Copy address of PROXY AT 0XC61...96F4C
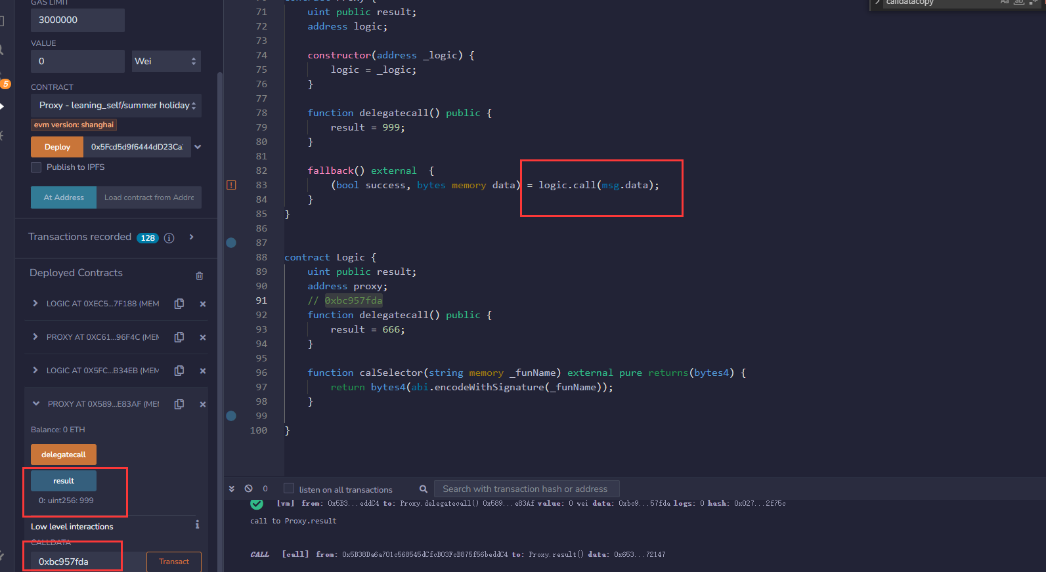 coord(179,337)
